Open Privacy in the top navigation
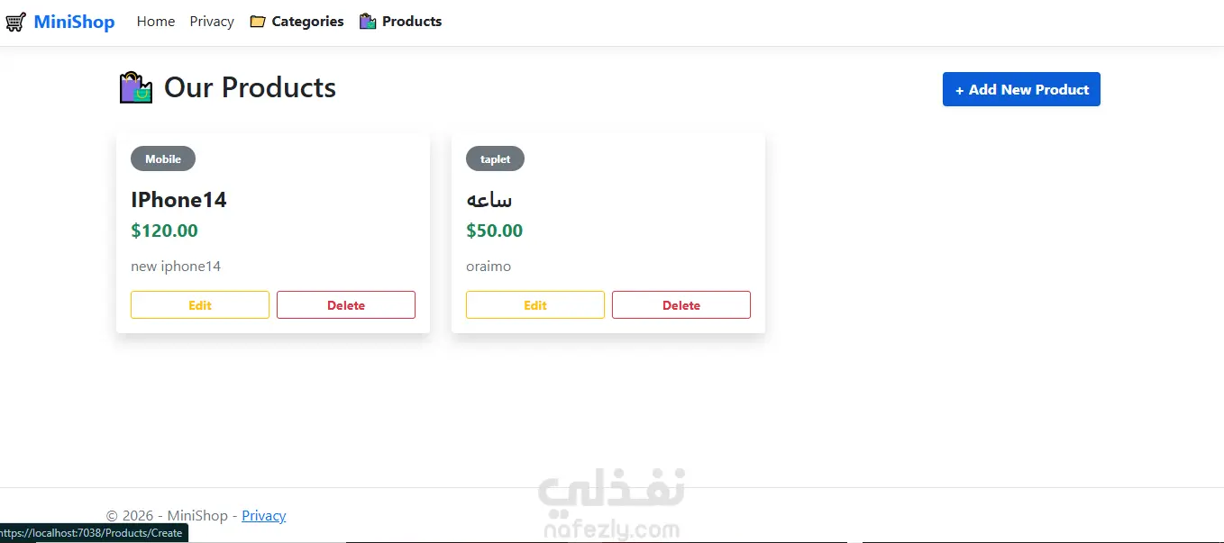This screenshot has height=543, width=1224. (x=212, y=22)
